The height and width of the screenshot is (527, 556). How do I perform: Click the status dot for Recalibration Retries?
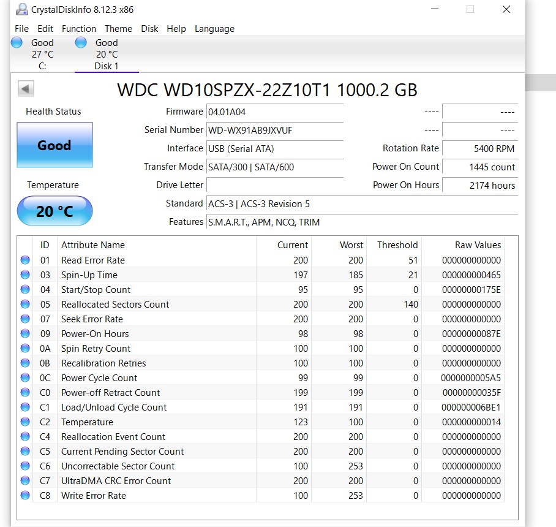(x=25, y=363)
